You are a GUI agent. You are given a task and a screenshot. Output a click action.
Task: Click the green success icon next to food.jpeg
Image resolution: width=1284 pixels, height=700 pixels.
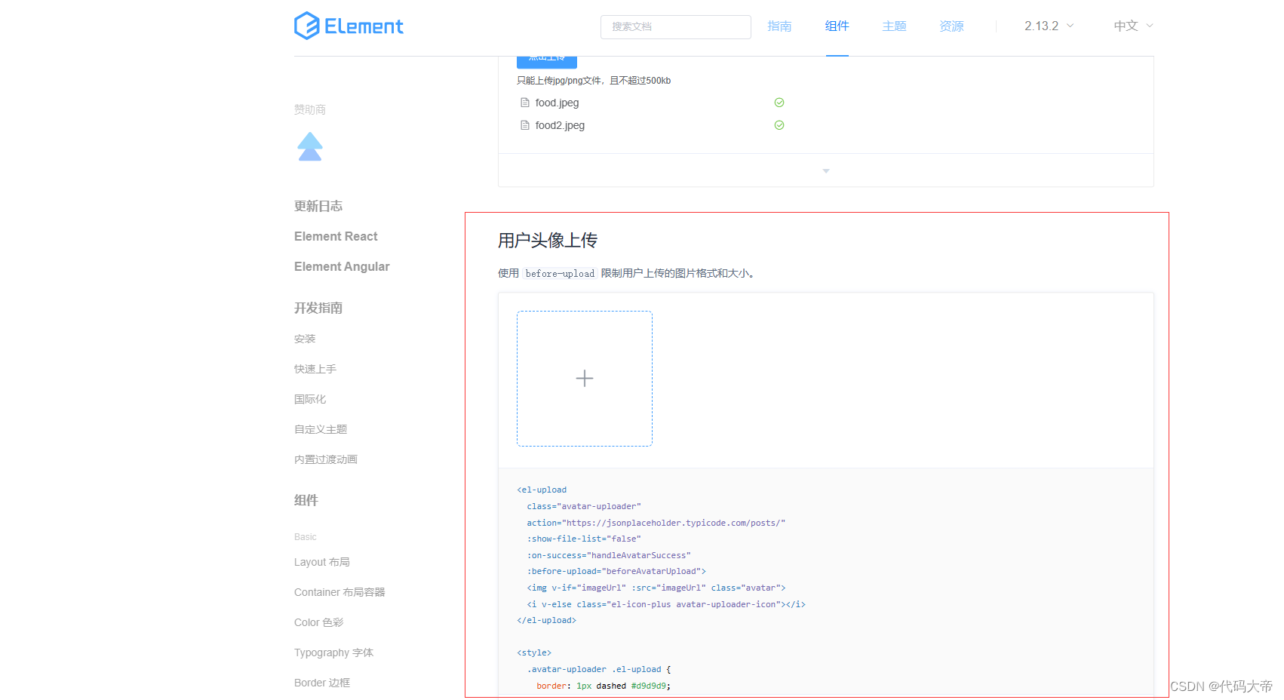[x=779, y=102]
